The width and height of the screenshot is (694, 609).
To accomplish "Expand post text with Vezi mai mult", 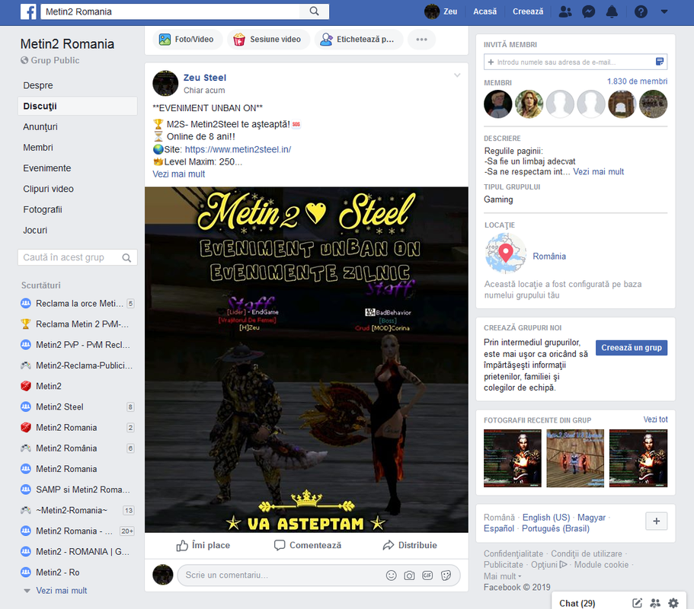I will tap(179, 174).
